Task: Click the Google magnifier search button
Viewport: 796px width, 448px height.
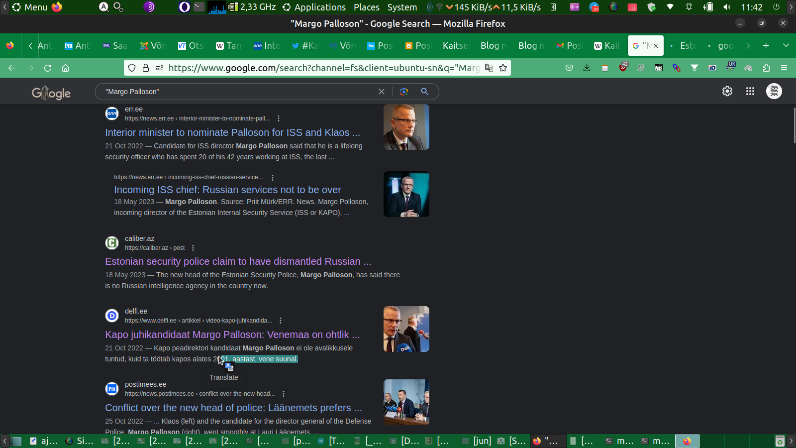Action: (424, 92)
